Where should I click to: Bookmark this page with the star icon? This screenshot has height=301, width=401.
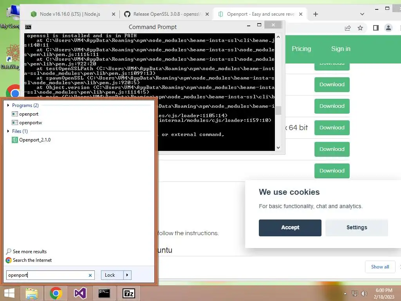[x=360, y=28]
